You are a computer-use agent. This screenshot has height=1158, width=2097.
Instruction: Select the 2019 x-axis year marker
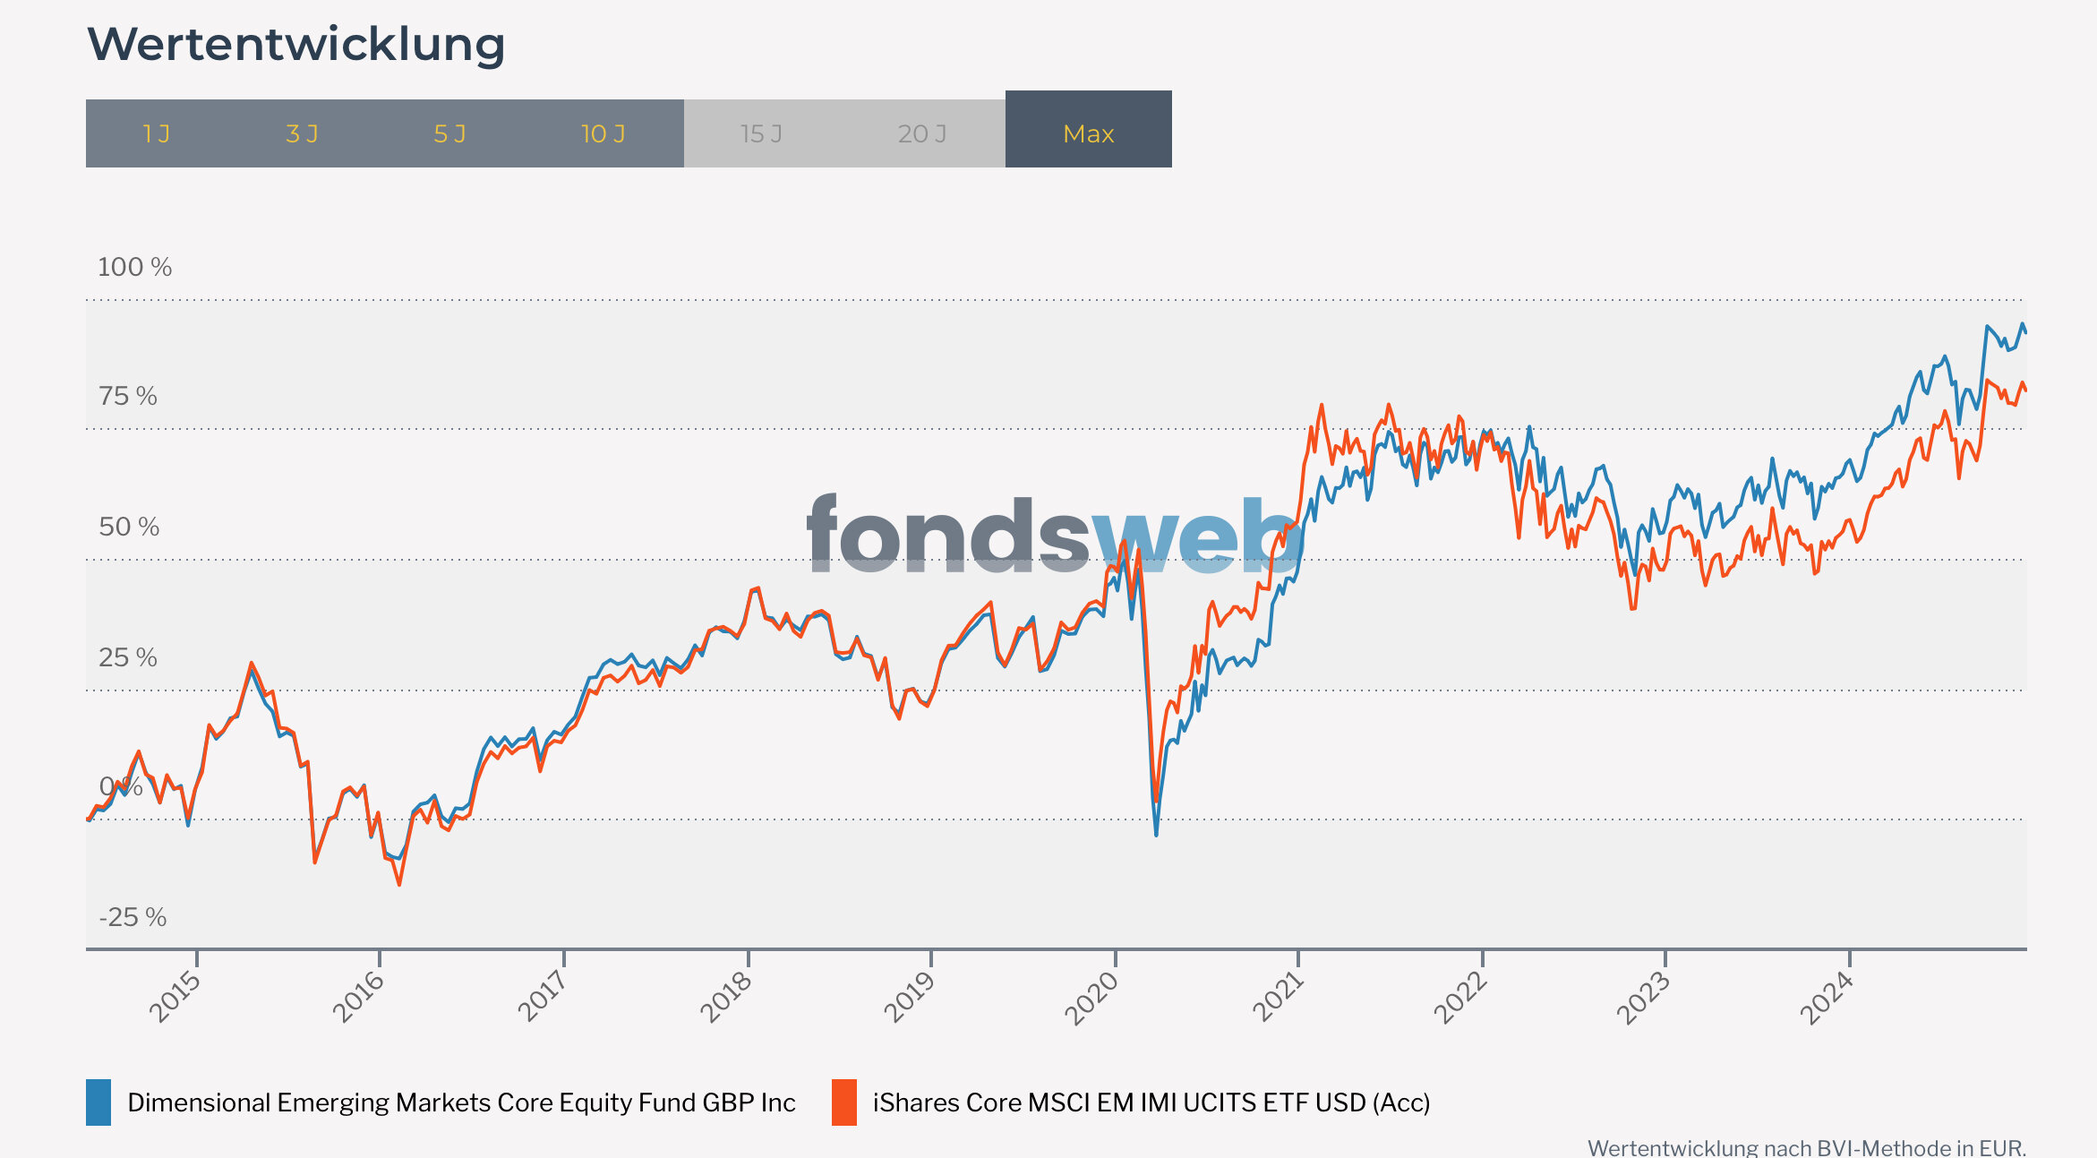(910, 997)
